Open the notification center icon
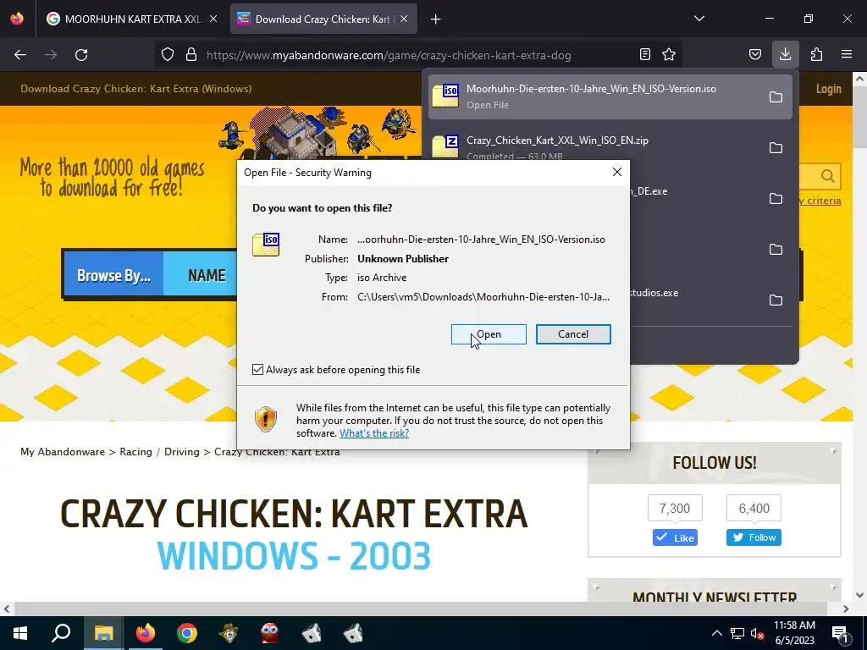The width and height of the screenshot is (867, 650). [x=841, y=633]
